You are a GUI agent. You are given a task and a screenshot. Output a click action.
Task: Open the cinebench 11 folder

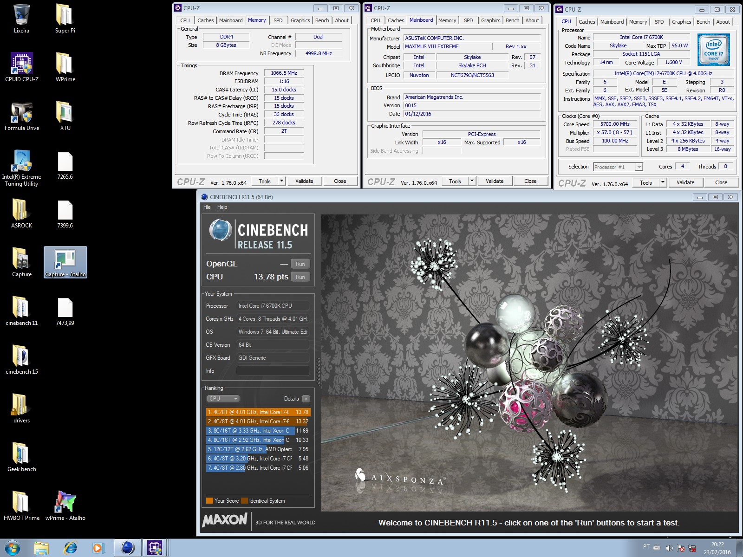click(x=21, y=311)
